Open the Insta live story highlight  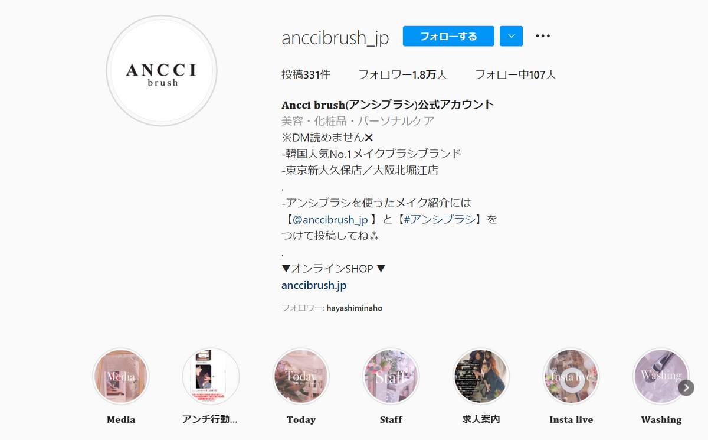pyautogui.click(x=571, y=376)
